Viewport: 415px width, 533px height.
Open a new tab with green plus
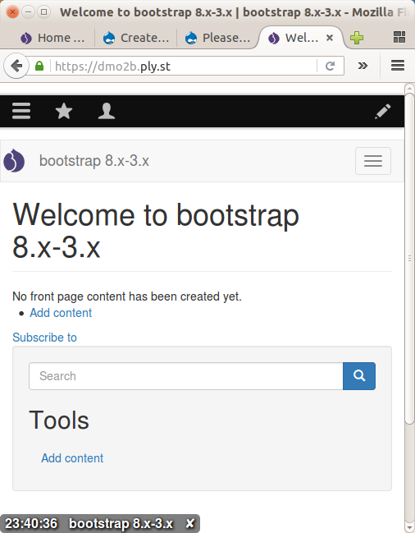[357, 38]
